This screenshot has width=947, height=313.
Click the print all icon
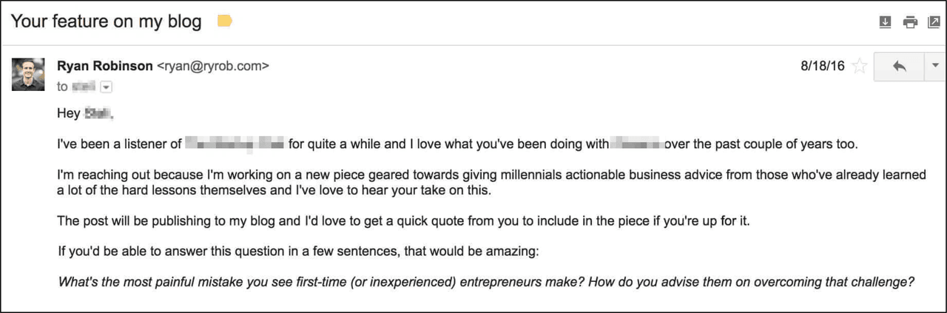(x=910, y=22)
